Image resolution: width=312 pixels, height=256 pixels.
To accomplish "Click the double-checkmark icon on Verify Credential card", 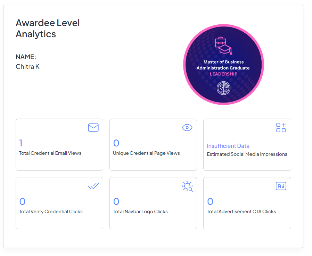I will click(93, 186).
